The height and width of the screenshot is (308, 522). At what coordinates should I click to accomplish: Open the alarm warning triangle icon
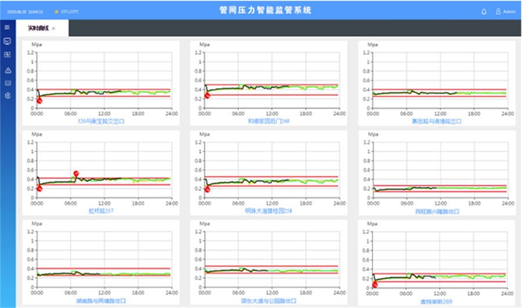7,69
